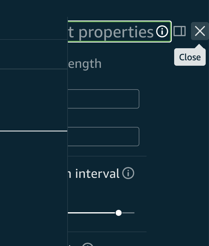Click the Close tooltip label

tap(190, 57)
